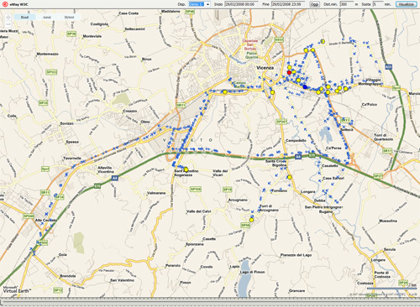420x307 pixels.
Task: Click the horizontal scrollbar at the bottom
Action: [210, 302]
